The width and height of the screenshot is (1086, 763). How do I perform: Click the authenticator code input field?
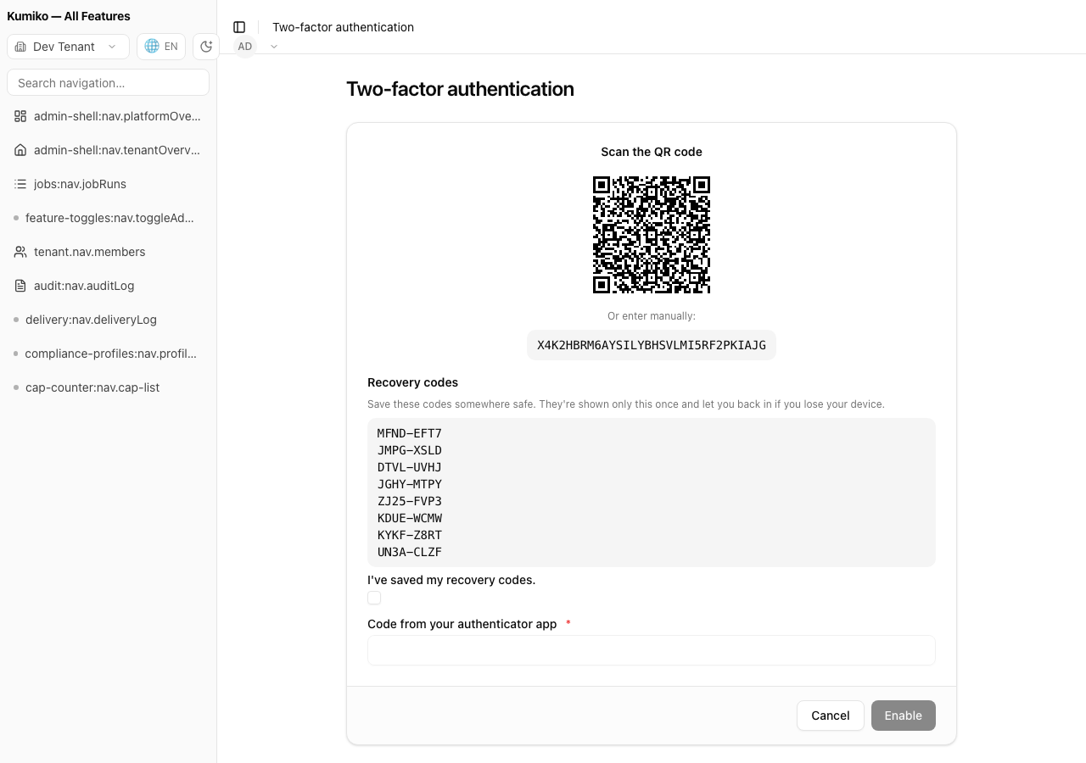[652, 650]
